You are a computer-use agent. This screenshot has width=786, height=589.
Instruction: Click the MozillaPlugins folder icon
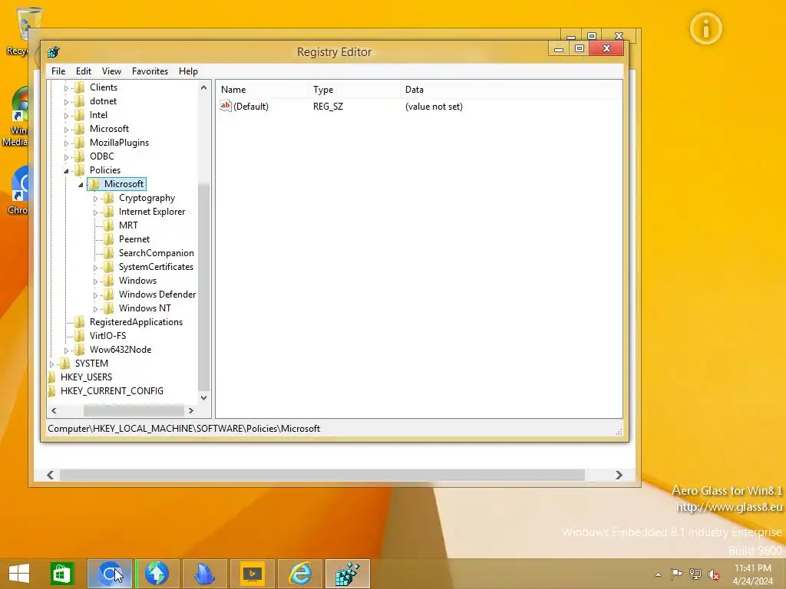[79, 143]
